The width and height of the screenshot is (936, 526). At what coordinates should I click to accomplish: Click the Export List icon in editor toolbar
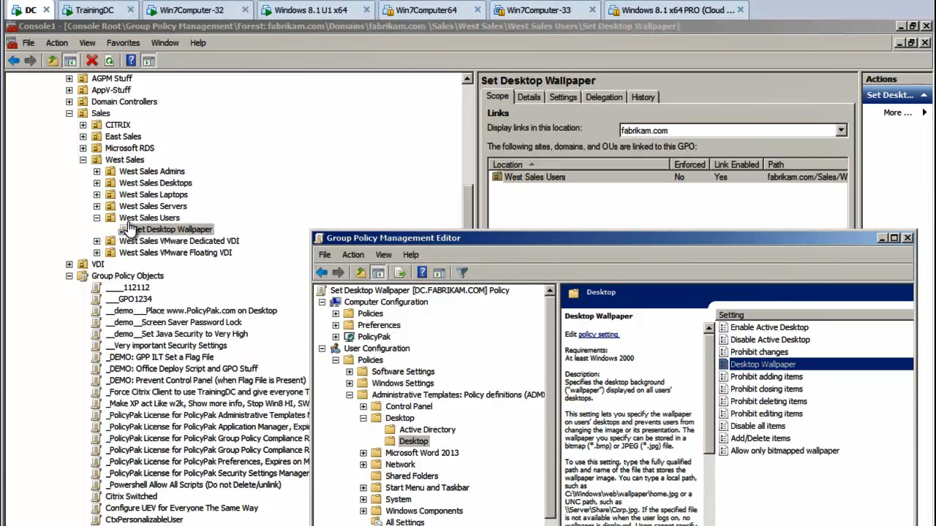[x=399, y=272]
